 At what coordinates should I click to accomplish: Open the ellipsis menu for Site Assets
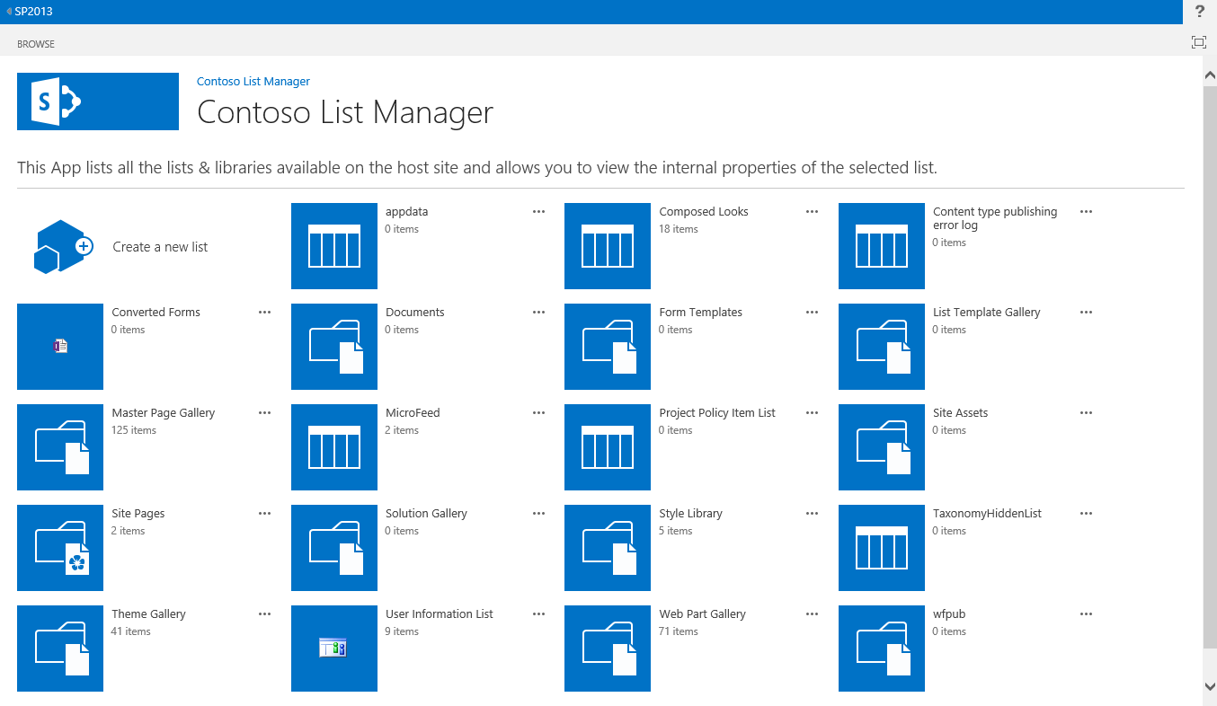1086,413
